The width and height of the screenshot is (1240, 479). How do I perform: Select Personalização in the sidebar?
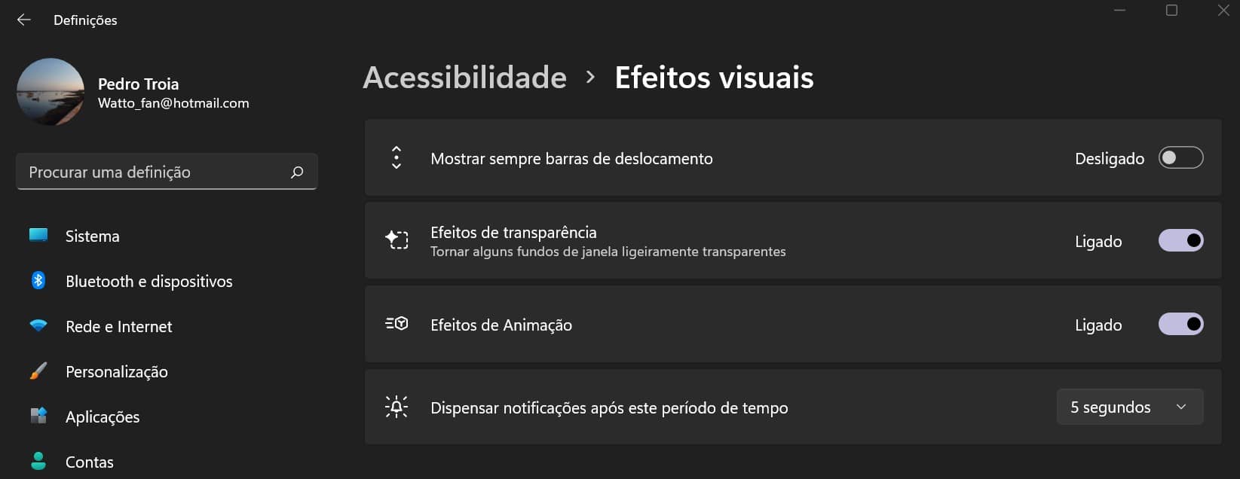pos(116,372)
